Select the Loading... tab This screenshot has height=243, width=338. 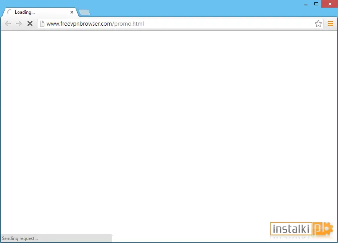pos(40,12)
